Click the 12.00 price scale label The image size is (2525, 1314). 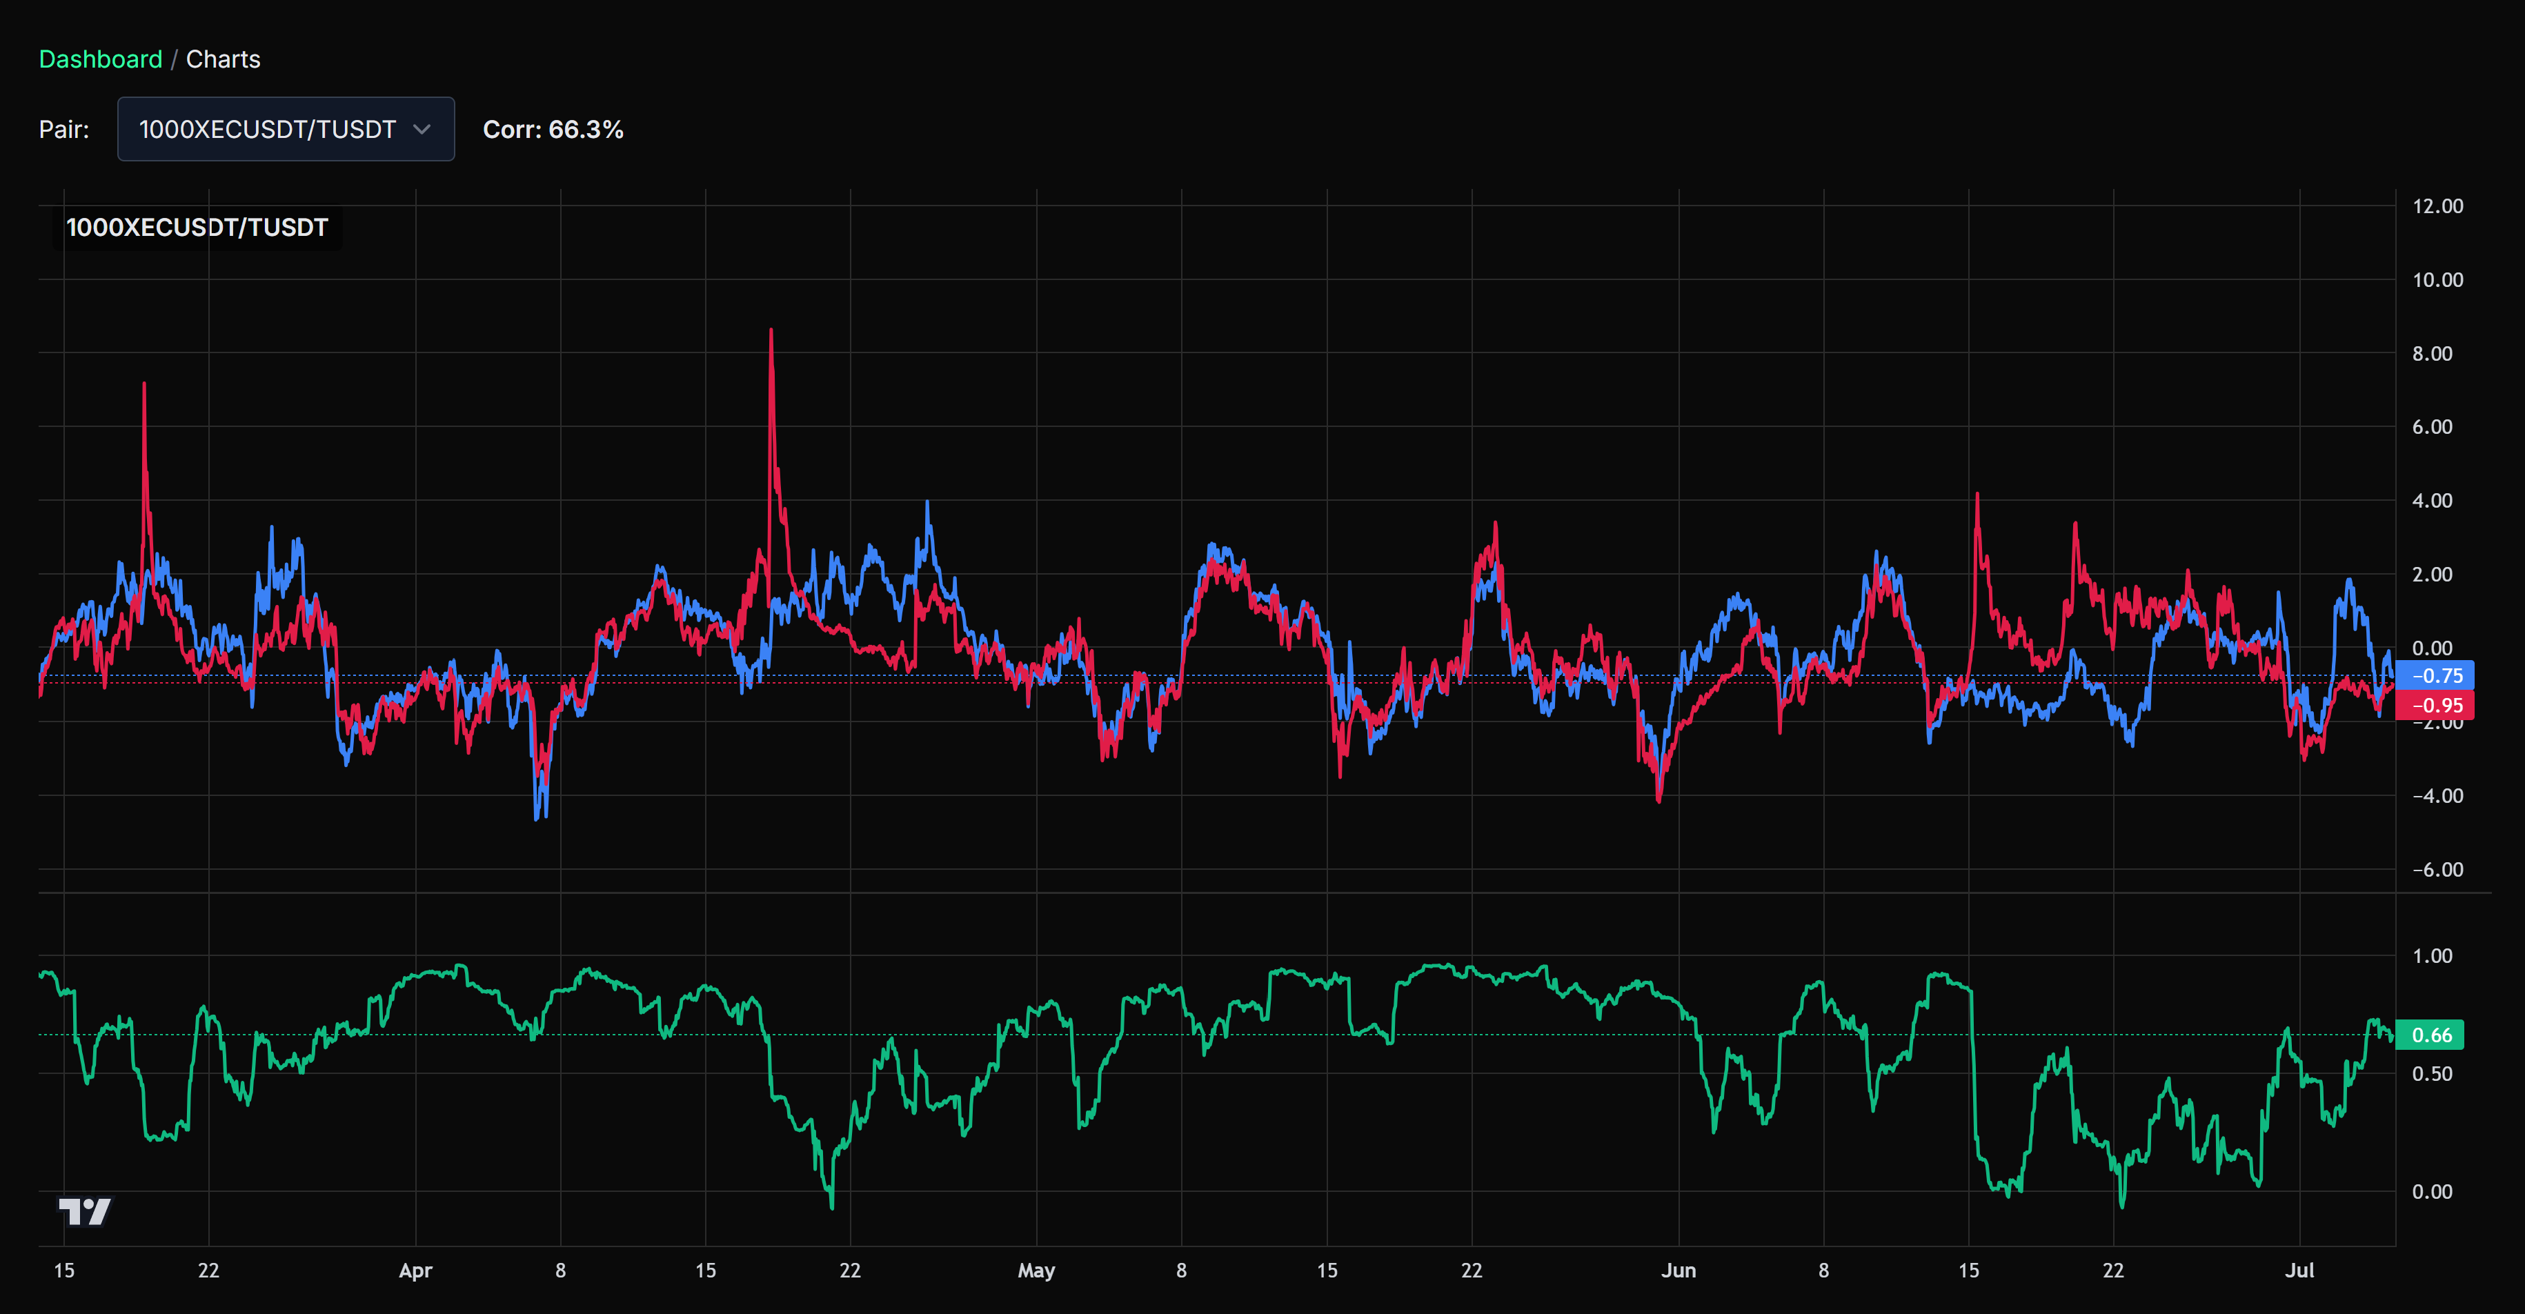[2437, 206]
